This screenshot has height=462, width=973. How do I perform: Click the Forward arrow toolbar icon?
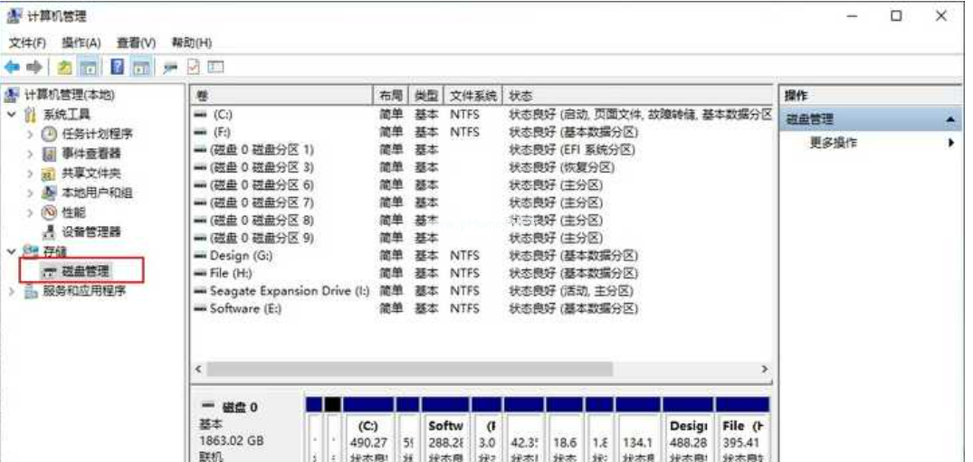point(33,68)
